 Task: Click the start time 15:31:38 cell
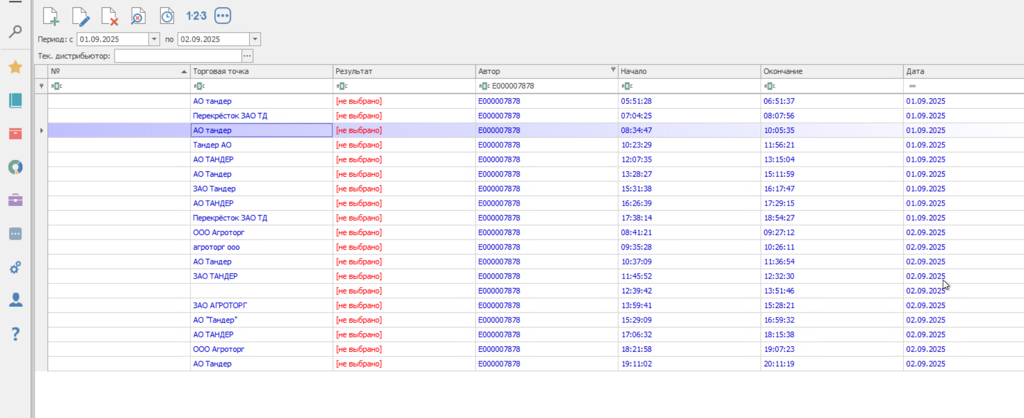690,189
